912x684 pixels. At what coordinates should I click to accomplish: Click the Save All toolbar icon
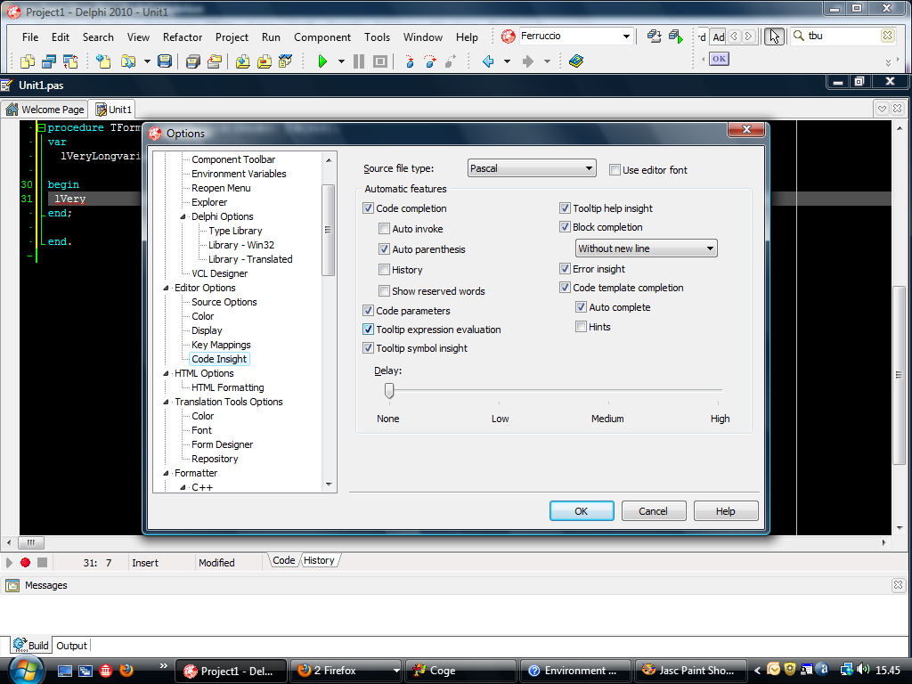click(193, 61)
